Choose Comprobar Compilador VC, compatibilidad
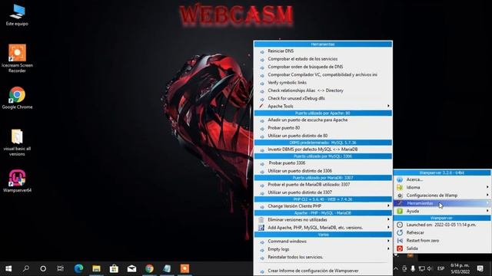492x276 pixels. coord(323,74)
